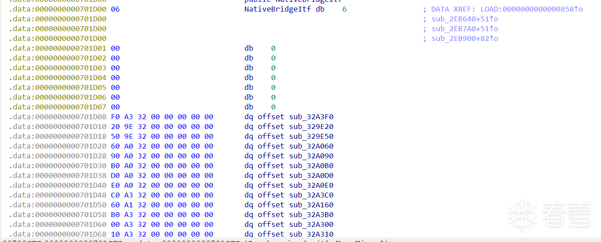This screenshot has height=242, width=601.
Task: Select offset sub_32A060
Action: click(296, 146)
